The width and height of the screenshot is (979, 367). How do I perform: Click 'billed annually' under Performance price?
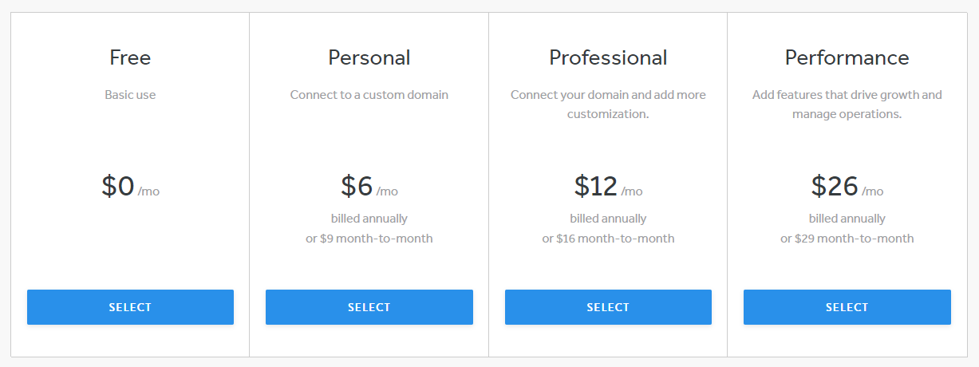pos(847,218)
